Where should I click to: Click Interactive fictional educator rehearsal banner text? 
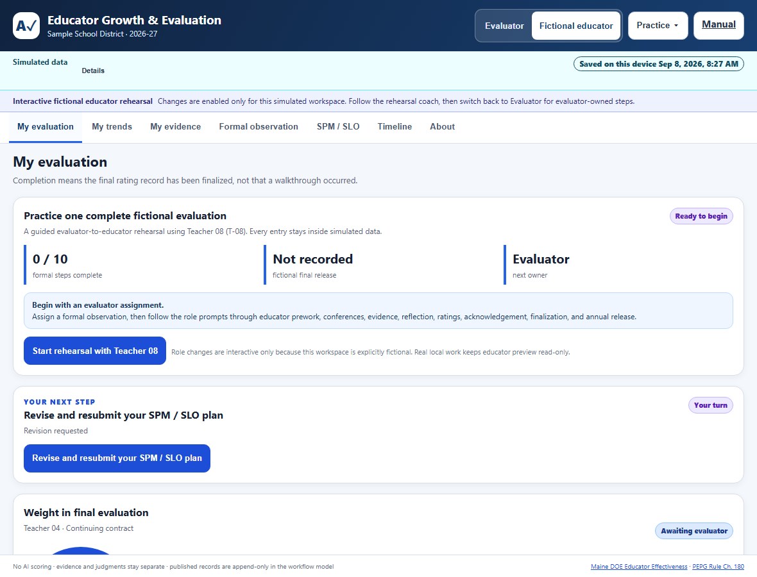[x=83, y=101]
